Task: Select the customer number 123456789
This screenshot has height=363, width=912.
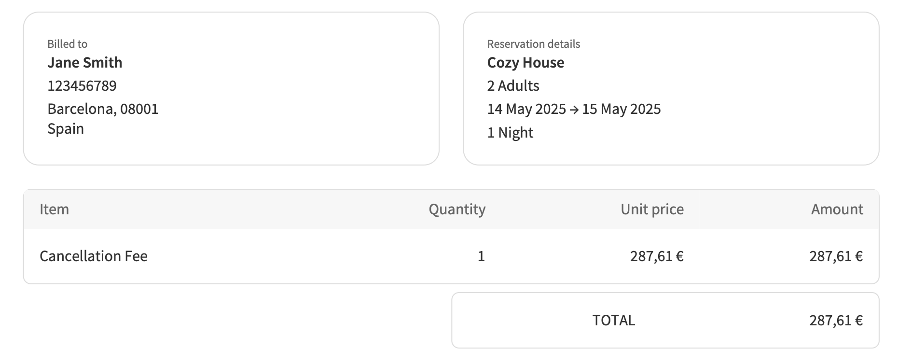Action: [x=82, y=86]
